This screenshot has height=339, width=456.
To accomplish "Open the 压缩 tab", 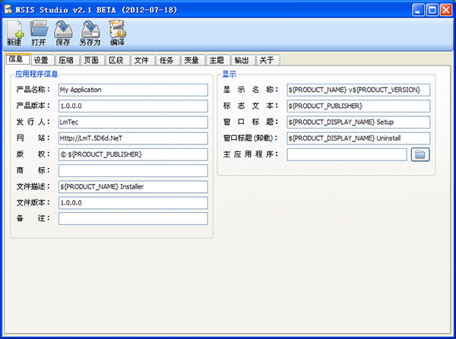I will point(66,60).
